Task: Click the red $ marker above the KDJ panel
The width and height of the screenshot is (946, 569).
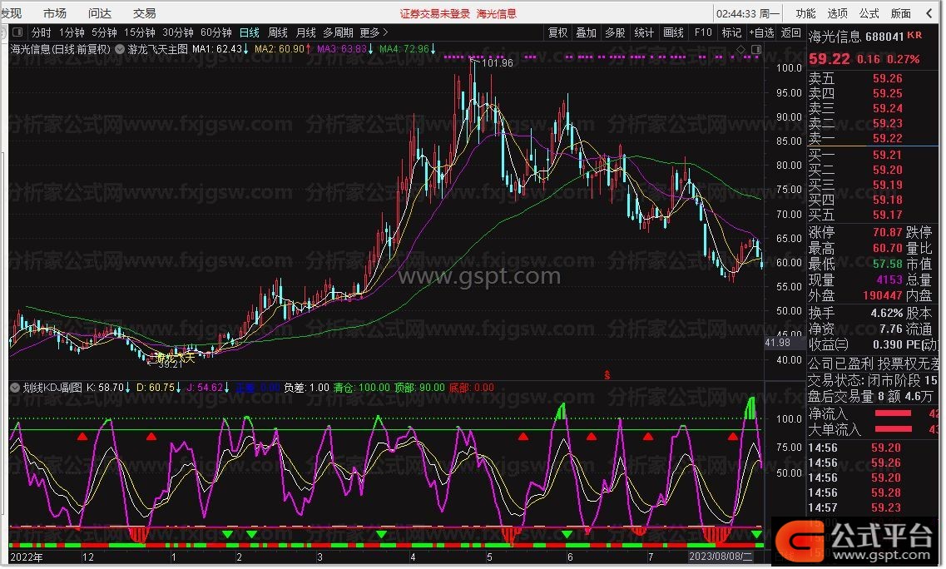Action: coord(607,374)
